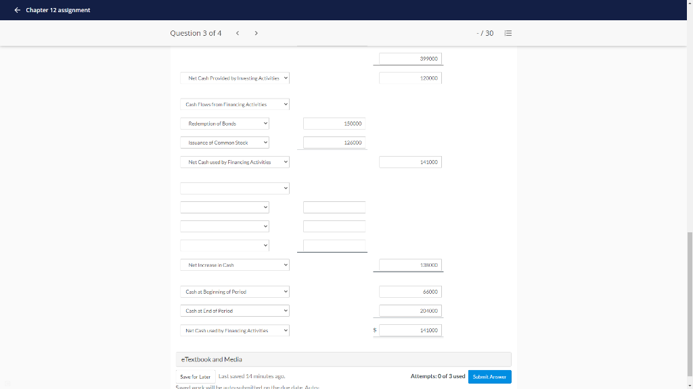Open the bottom Net Cash used by Financing Activities dropdown
This screenshot has width=693, height=389.
pyautogui.click(x=235, y=330)
